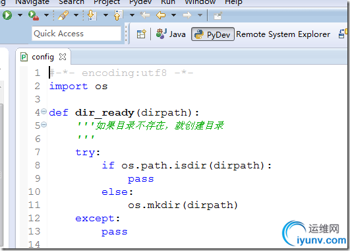Viewport: 350px width, 251px height.
Task: Click the pin editor toolbar icon
Action: (x=218, y=16)
